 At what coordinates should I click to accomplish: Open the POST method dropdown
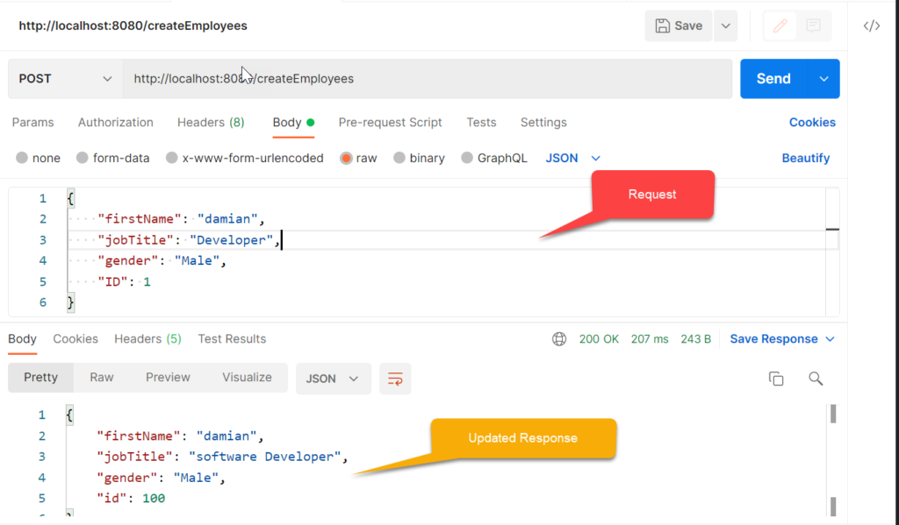click(65, 78)
